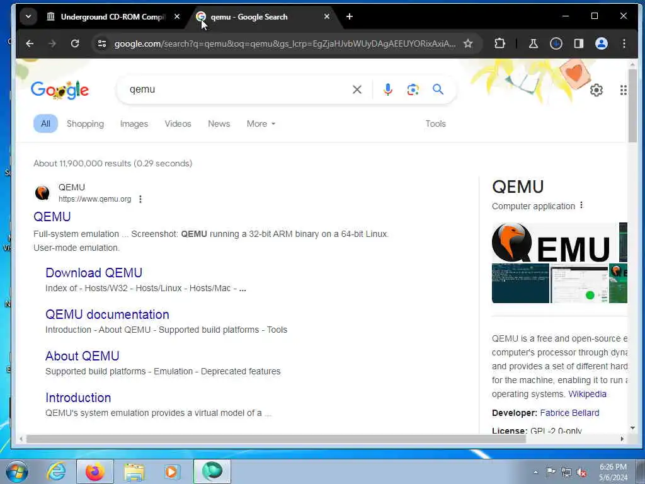The width and height of the screenshot is (645, 484).
Task: Open a new tab
Action: tap(350, 16)
